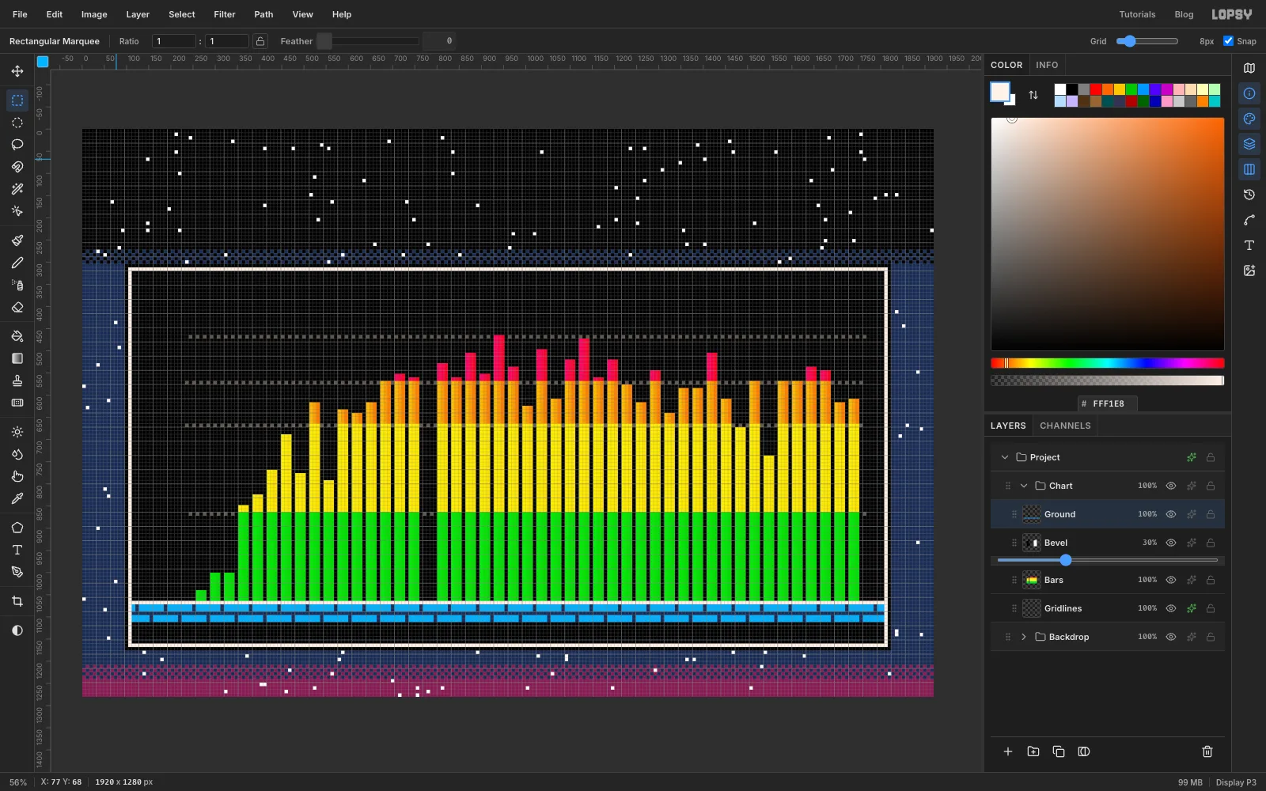Select the Type tool in left toolbar
This screenshot has width=1266, height=791.
coord(17,550)
